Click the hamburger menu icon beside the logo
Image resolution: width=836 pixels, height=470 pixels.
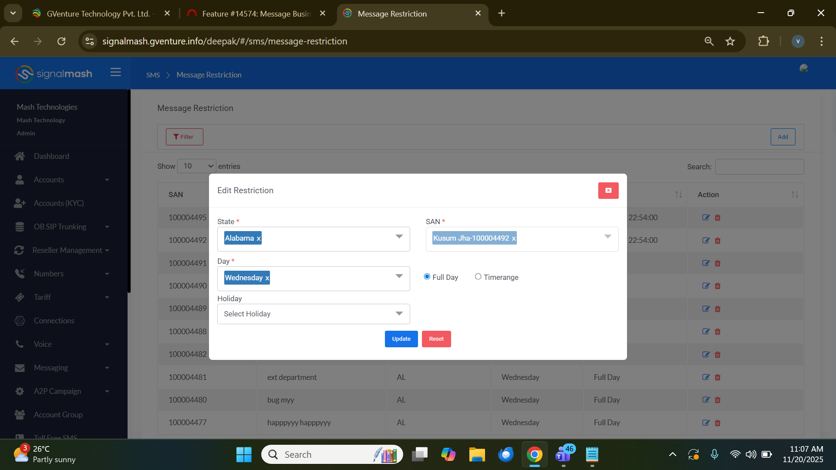(x=115, y=72)
